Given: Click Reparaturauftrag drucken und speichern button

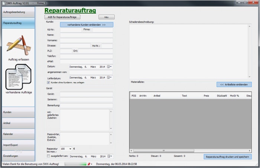Looking at the screenshot, I should pyautogui.click(x=227, y=157).
